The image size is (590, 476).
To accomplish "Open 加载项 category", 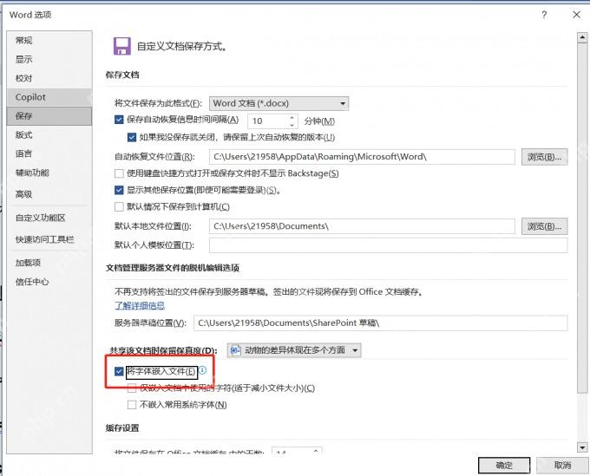I will (49, 263).
